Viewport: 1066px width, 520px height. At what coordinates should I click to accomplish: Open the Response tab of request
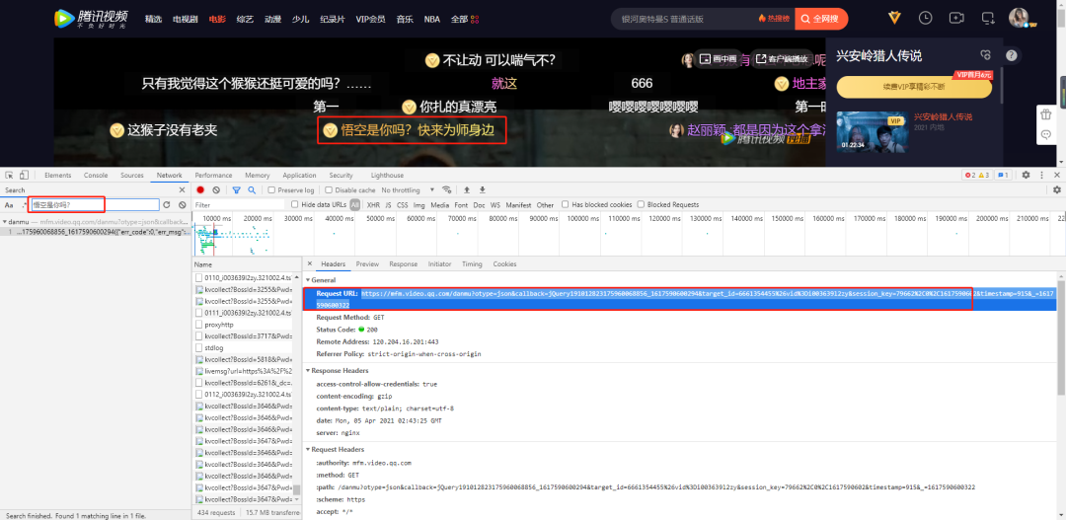tap(403, 263)
